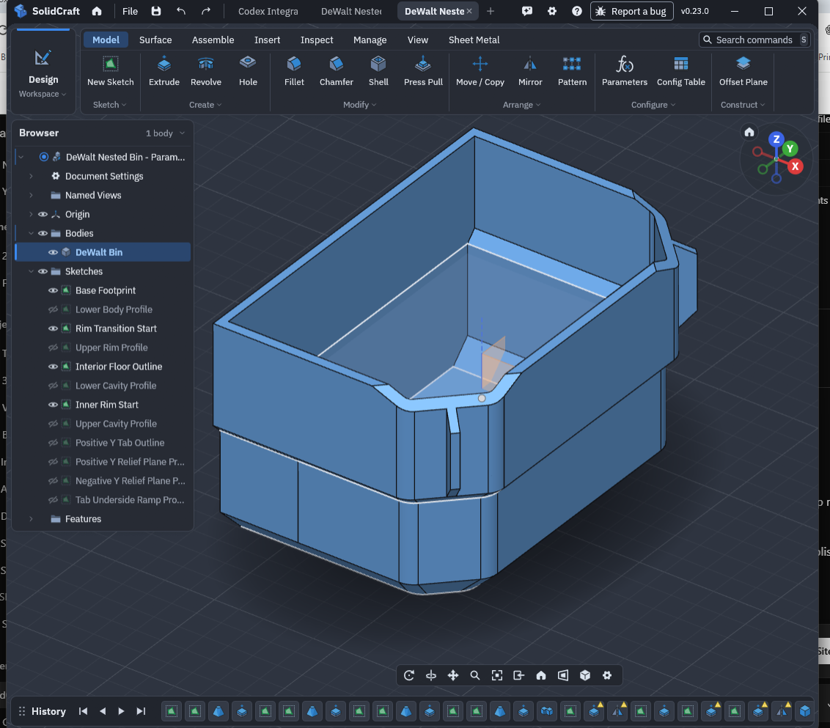This screenshot has width=830, height=728.
Task: Switch to the Codex Integra document tab
Action: coord(268,11)
